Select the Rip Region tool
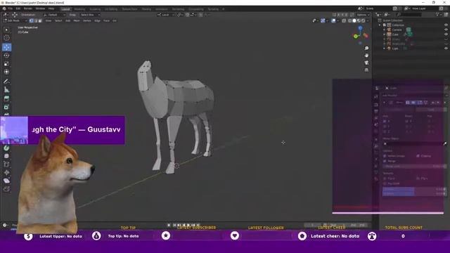Viewport: 450px width, 253px height. [6, 189]
